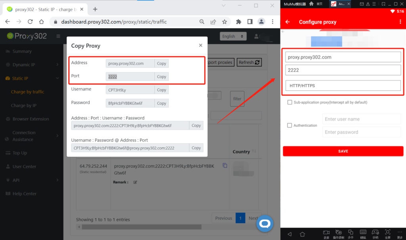Enable the Authentication checkbox
This screenshot has height=240, width=406.
point(289,125)
